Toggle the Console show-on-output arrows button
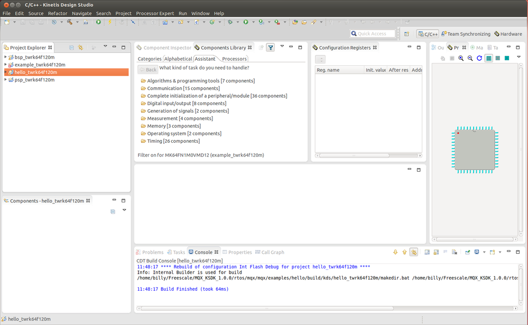 (x=413, y=252)
